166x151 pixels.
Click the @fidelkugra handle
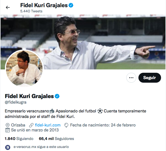coord(15,102)
